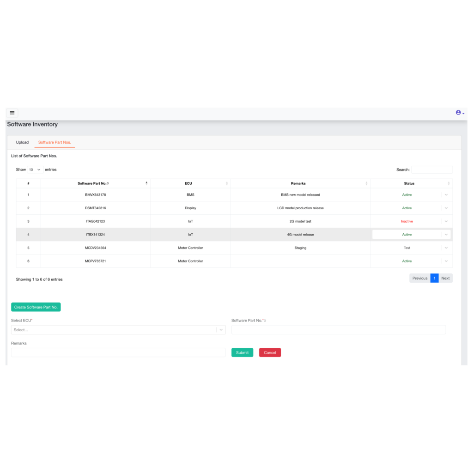Viewport: 473px width, 473px height.
Task: Open the Show entries count dropdown
Action: 35,170
